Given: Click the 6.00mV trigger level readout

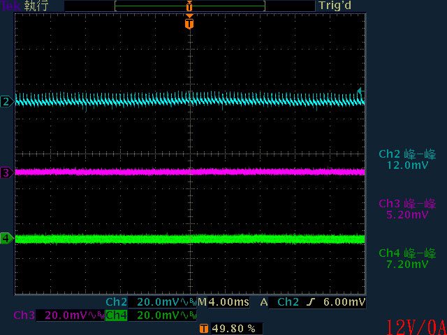Looking at the screenshot, I should pos(347,302).
